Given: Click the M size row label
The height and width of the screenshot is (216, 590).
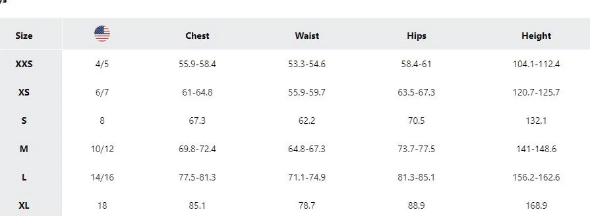Looking at the screenshot, I should click(x=24, y=149).
